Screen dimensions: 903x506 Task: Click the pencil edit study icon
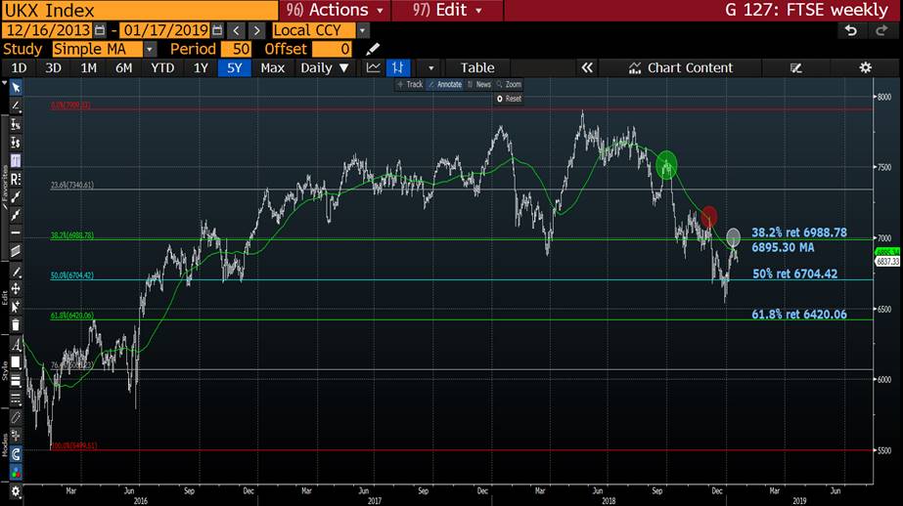tap(373, 49)
